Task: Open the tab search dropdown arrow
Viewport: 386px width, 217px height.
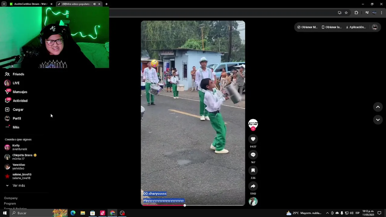Action: [4, 4]
